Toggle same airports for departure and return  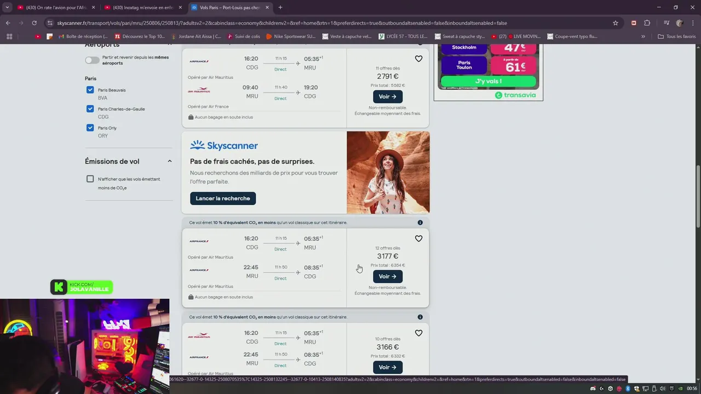[92, 60]
